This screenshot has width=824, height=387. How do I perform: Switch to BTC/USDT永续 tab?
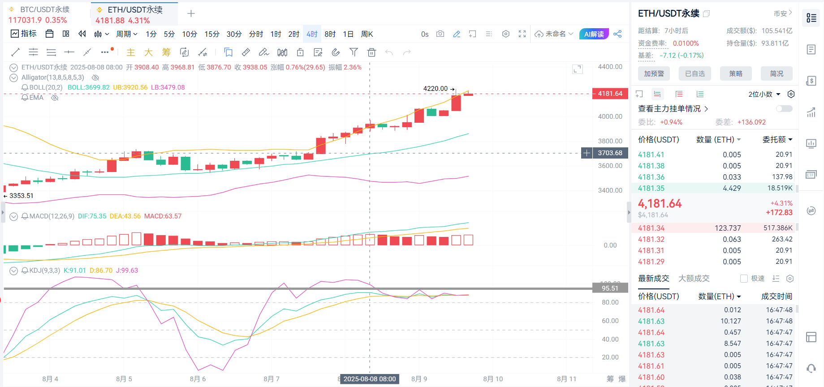point(45,14)
